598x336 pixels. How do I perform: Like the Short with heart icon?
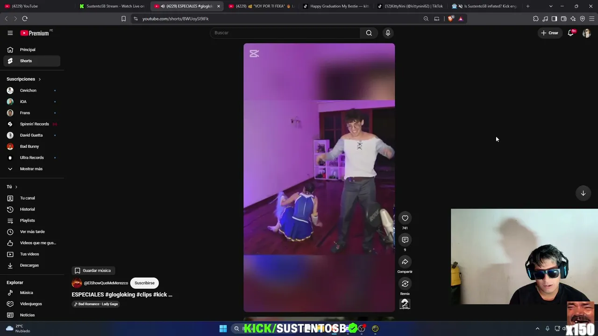pos(405,218)
